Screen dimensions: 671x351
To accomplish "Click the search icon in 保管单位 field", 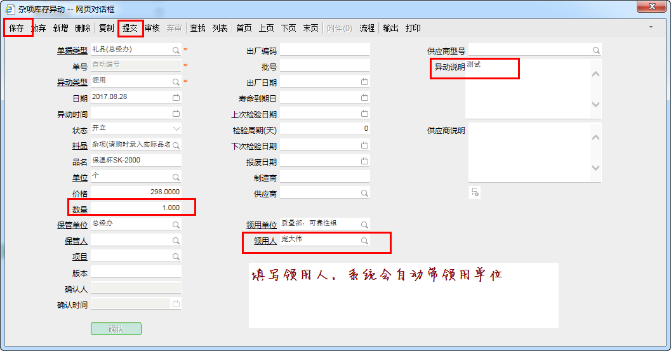I will 176,225.
